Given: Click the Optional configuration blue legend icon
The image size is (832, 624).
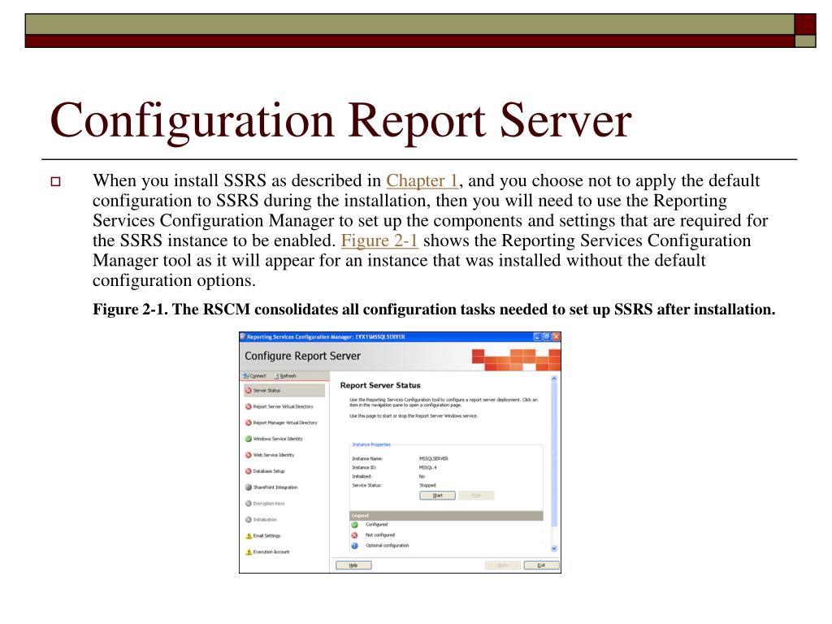Looking at the screenshot, I should coord(354,545).
